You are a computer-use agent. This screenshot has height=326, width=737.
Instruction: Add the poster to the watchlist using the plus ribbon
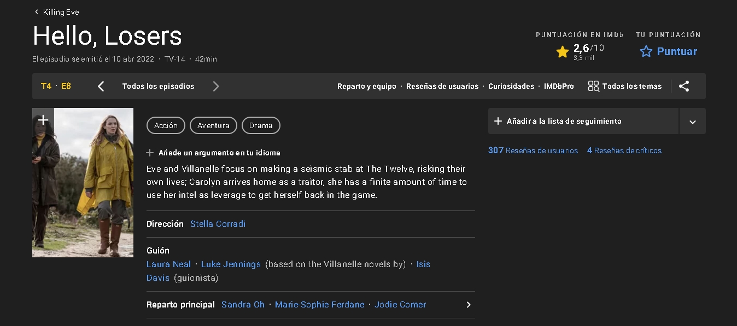pos(43,120)
